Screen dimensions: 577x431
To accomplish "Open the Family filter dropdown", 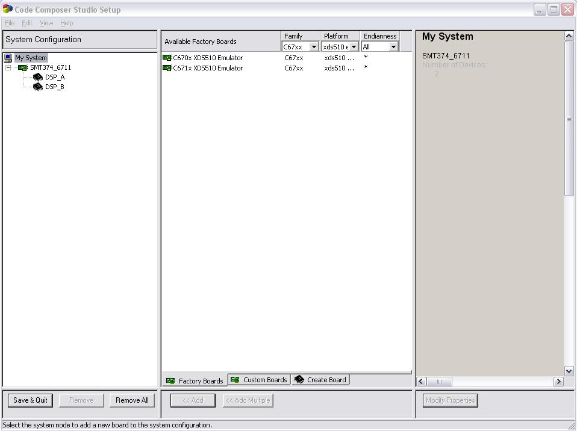I will [314, 47].
